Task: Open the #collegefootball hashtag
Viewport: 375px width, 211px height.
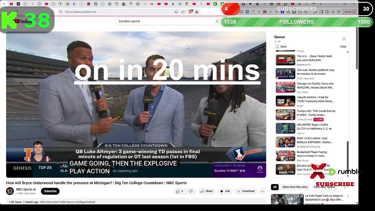Action: click(x=85, y=202)
